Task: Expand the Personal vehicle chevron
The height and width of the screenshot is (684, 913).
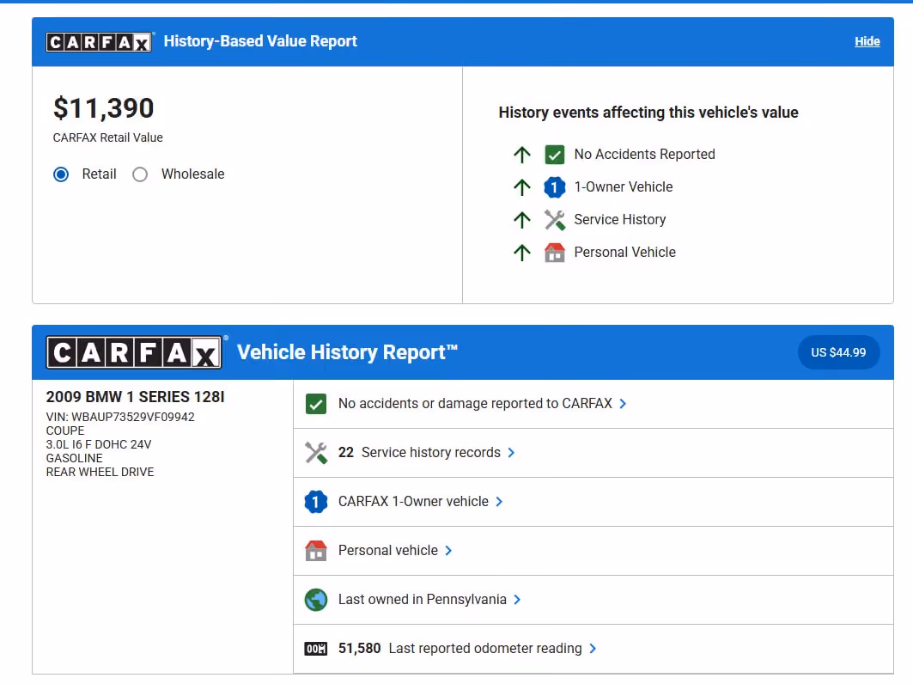Action: [447, 551]
